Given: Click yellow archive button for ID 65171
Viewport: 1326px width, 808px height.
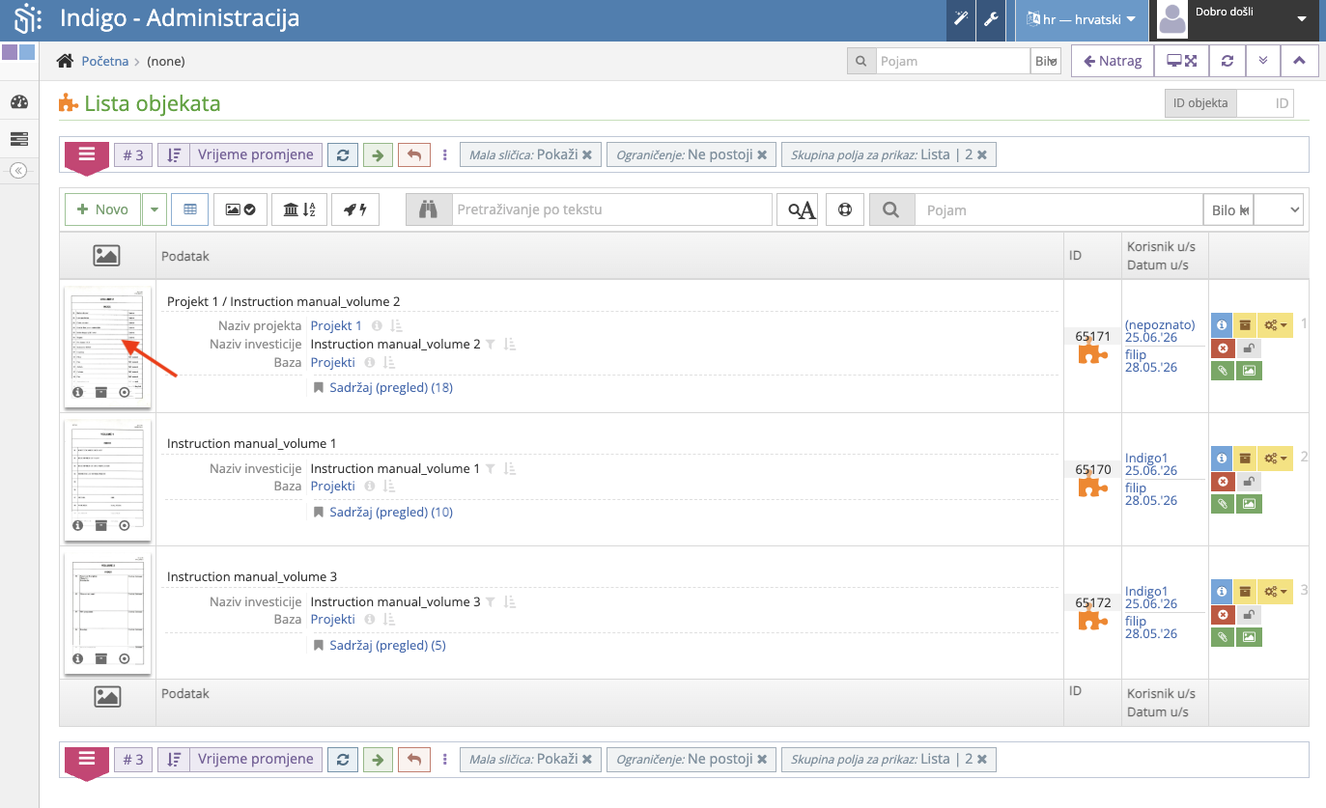Looking at the screenshot, I should (x=1246, y=325).
